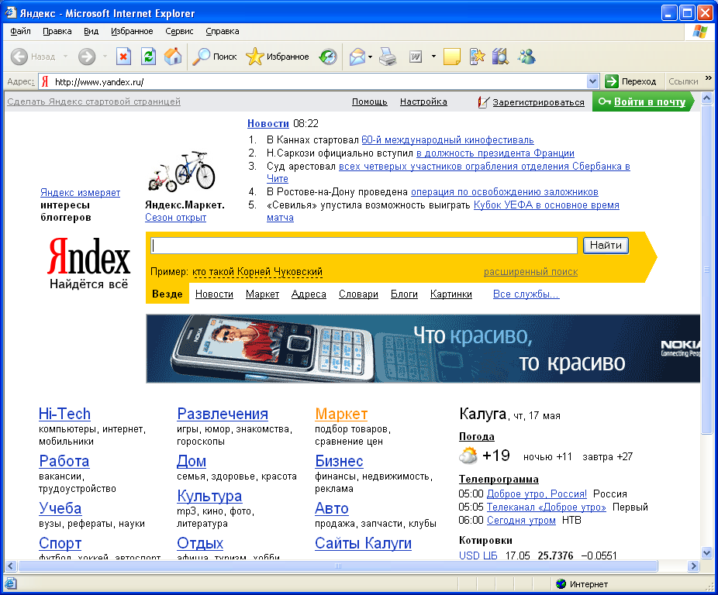Click the Mail envelope icon
This screenshot has height=595, width=718.
357,57
